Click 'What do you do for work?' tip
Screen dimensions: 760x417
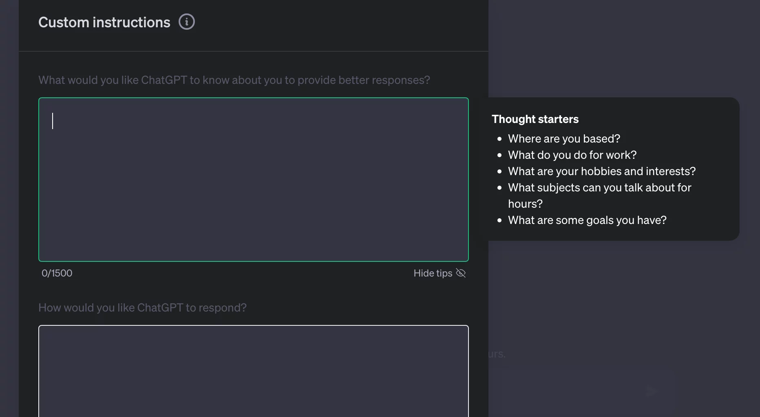coord(572,155)
